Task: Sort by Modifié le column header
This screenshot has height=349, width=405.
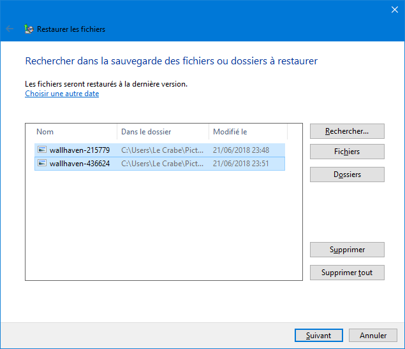Action: [x=248, y=132]
